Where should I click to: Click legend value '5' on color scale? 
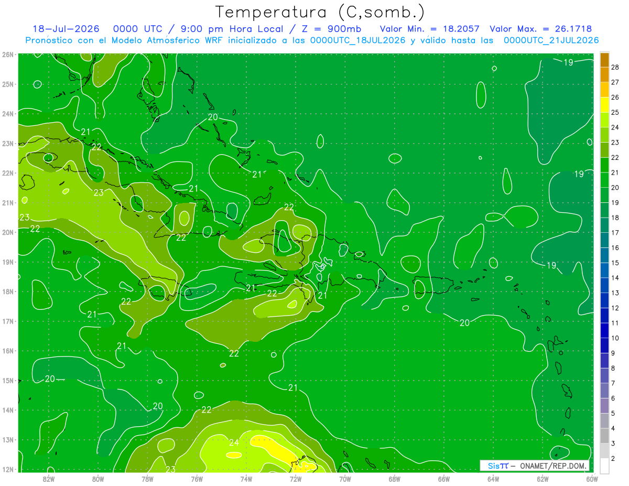coord(613,413)
